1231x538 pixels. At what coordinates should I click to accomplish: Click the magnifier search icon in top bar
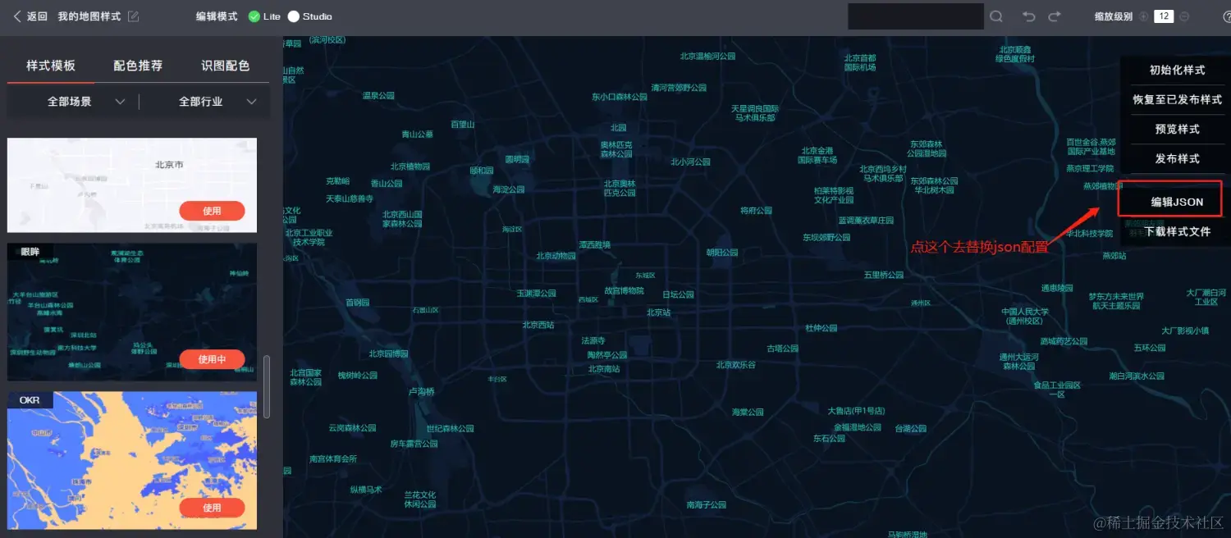(996, 16)
